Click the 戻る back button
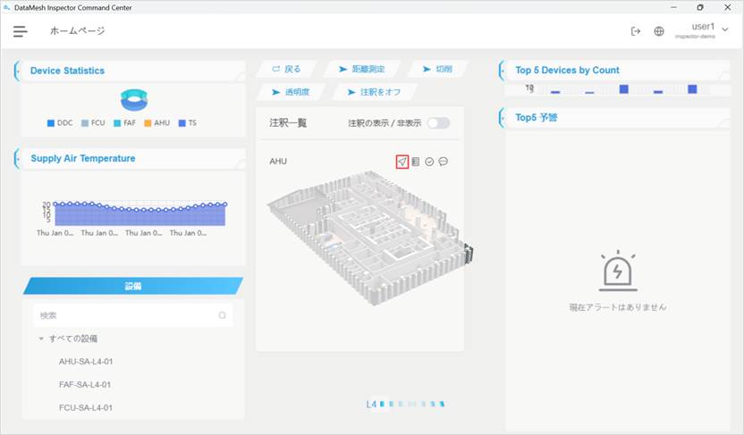This screenshot has height=435, width=744. pyautogui.click(x=286, y=69)
